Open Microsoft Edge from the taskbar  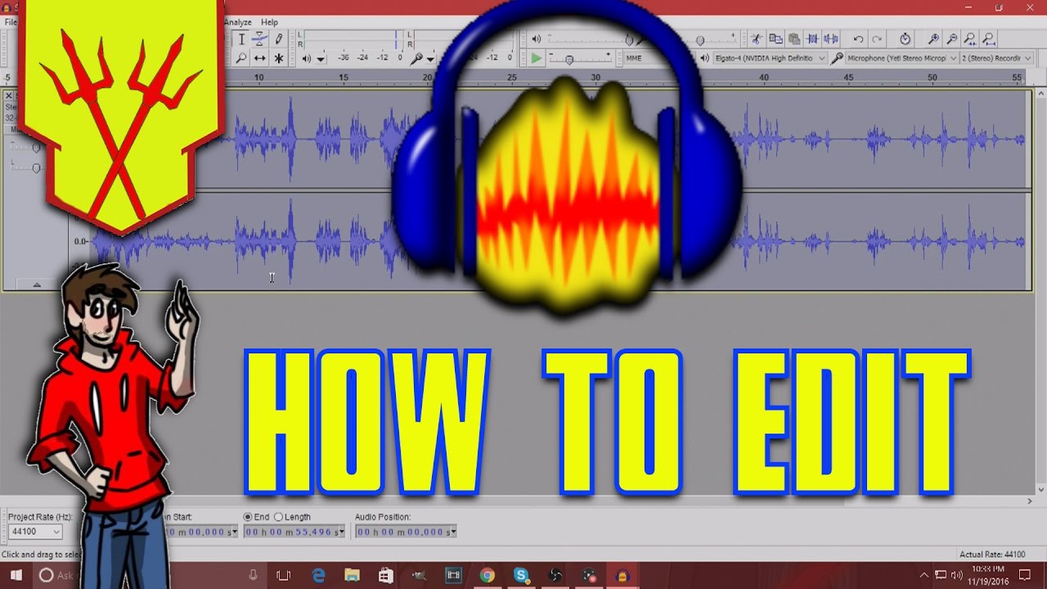point(317,575)
